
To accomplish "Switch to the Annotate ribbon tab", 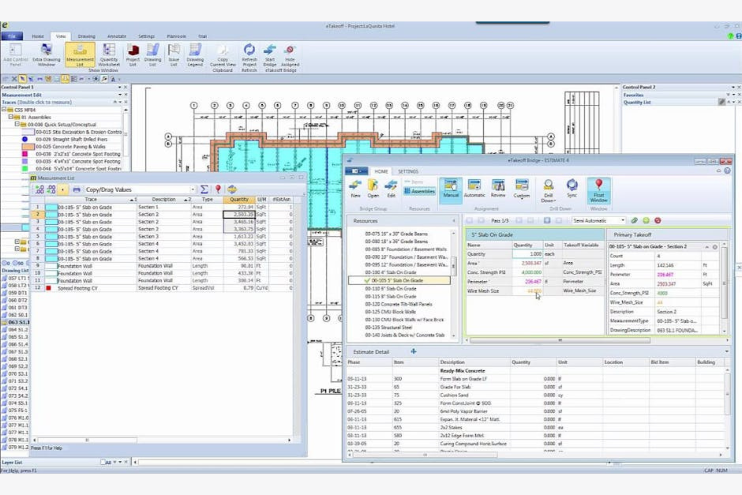I will coord(116,37).
